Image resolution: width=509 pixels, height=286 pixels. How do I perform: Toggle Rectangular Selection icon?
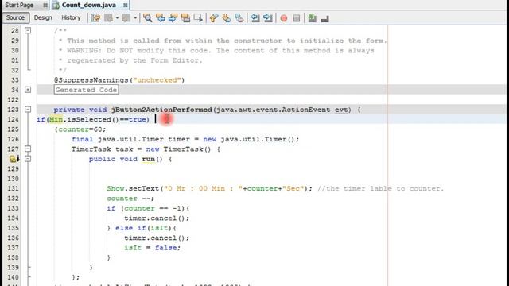tap(198, 17)
